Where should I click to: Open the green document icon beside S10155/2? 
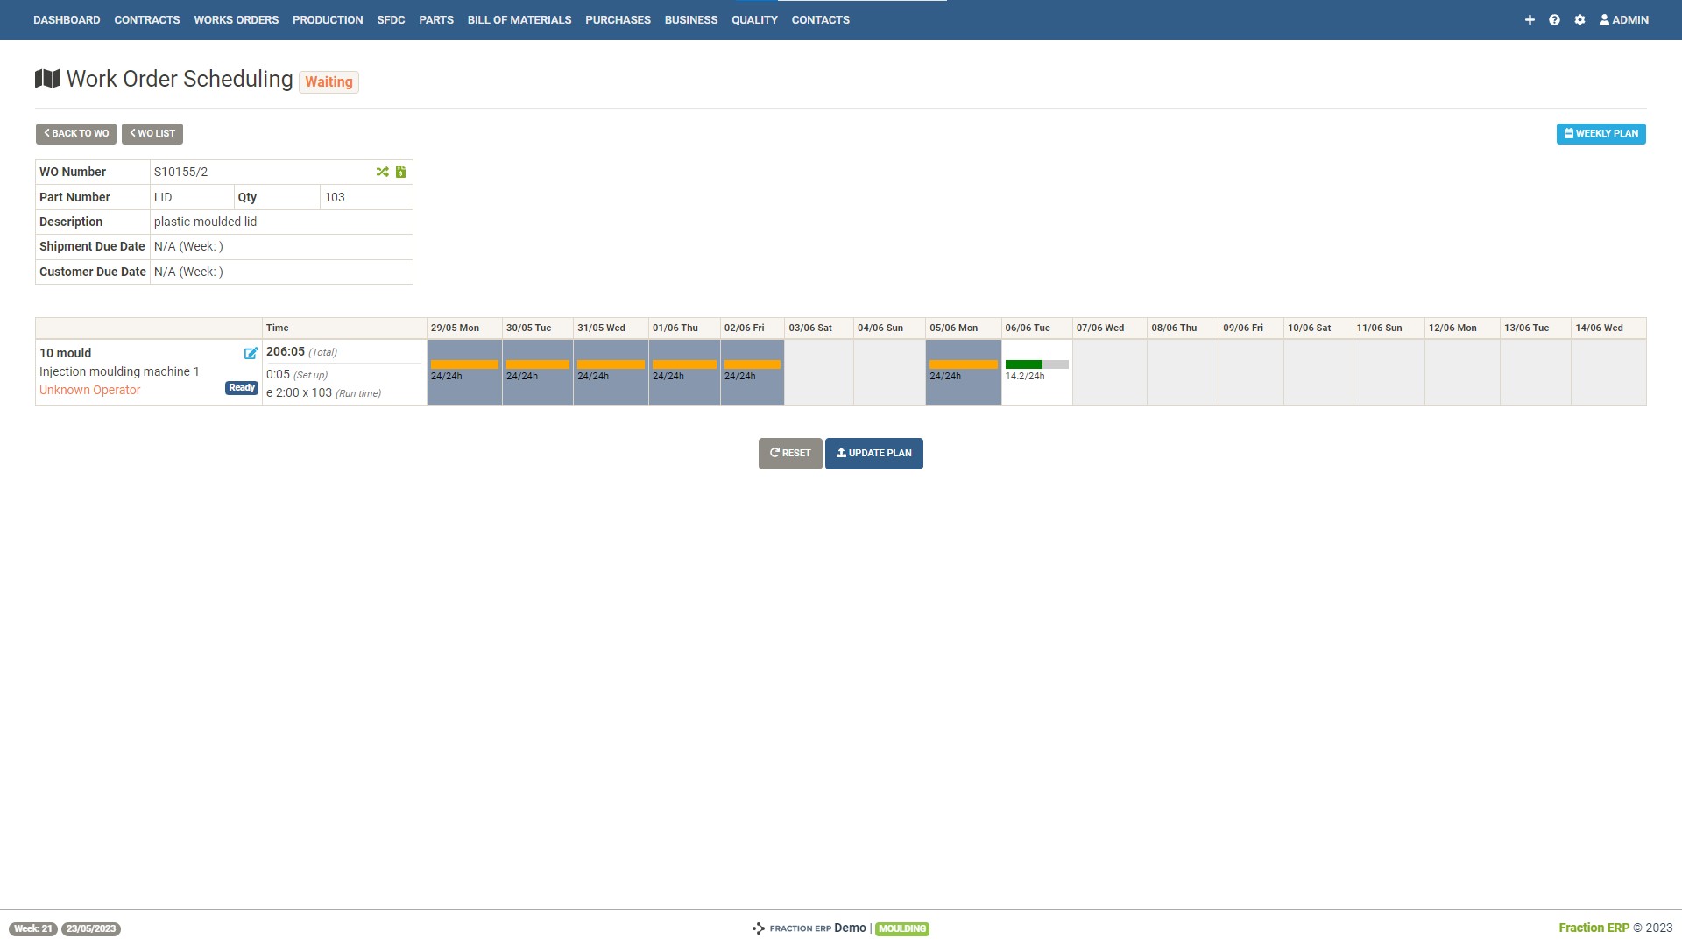[400, 172]
